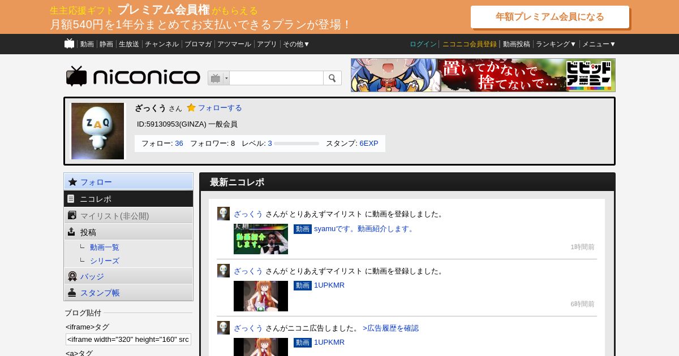Click the 1UPKMR title in the ニコニ広告 entry
The height and width of the screenshot is (356, 679).
(x=329, y=342)
